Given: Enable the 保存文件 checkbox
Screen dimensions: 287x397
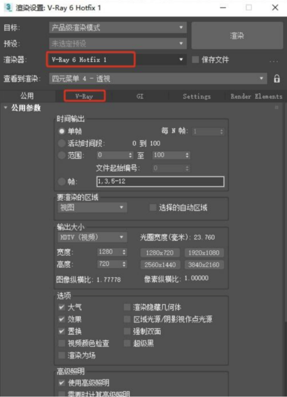Looking at the screenshot, I should tap(195, 60).
